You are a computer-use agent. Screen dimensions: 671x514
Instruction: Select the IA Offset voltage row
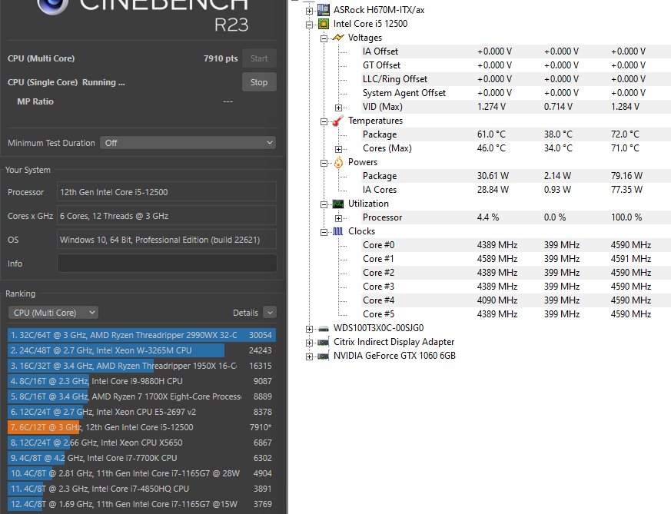(516, 51)
